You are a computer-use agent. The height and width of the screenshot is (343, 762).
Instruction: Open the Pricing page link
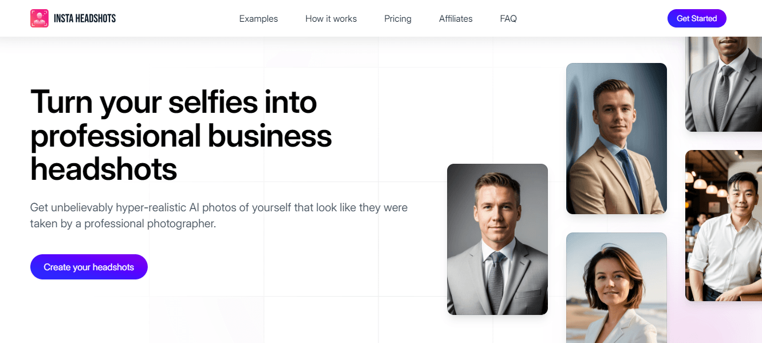(398, 19)
